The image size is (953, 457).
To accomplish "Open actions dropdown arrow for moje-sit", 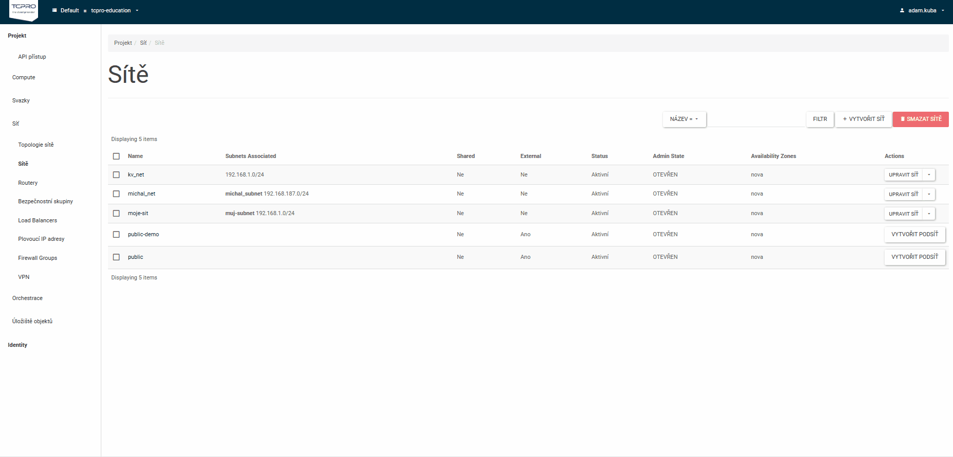I will coord(929,214).
